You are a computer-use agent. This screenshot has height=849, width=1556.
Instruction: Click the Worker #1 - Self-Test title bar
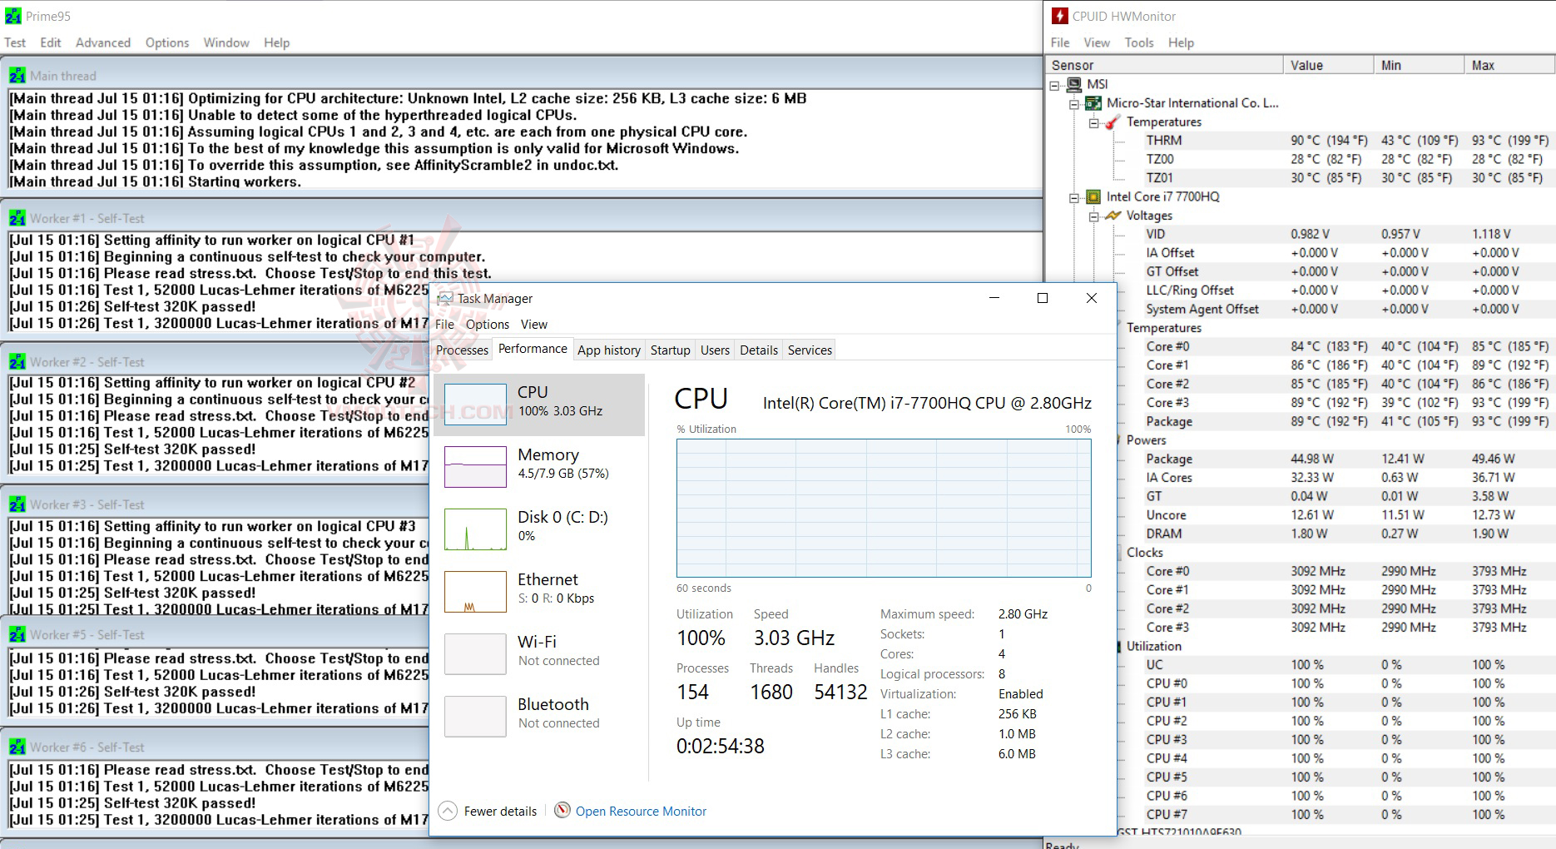(x=522, y=218)
